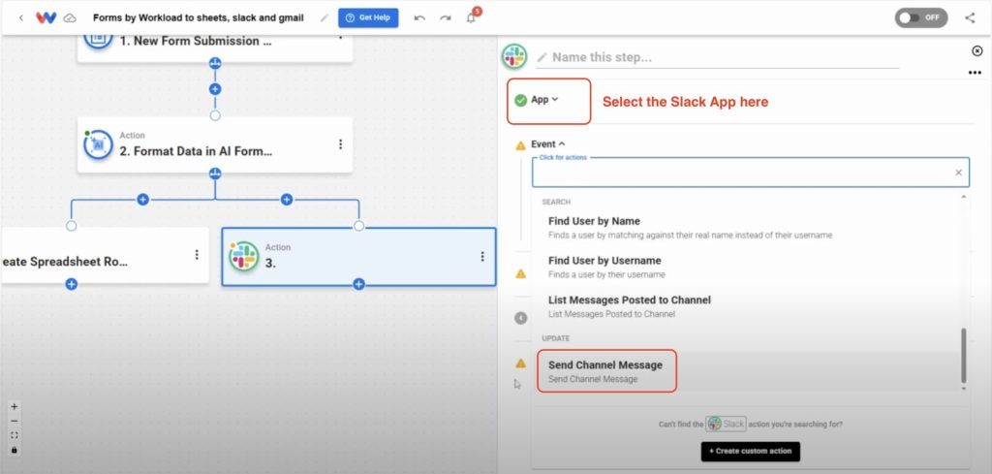
Task: Click the Slack icon in panel header
Action: [x=514, y=57]
